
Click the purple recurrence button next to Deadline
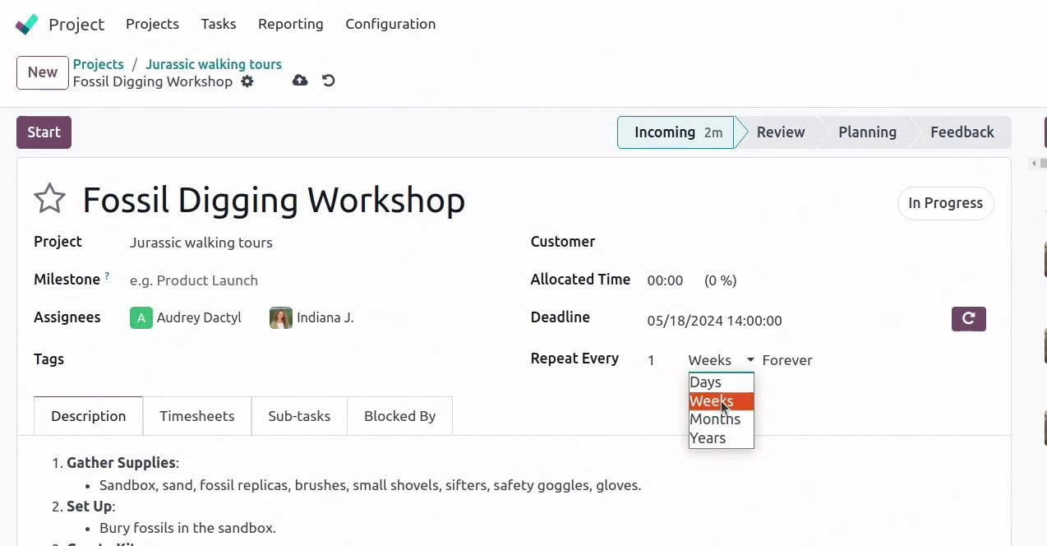point(968,319)
